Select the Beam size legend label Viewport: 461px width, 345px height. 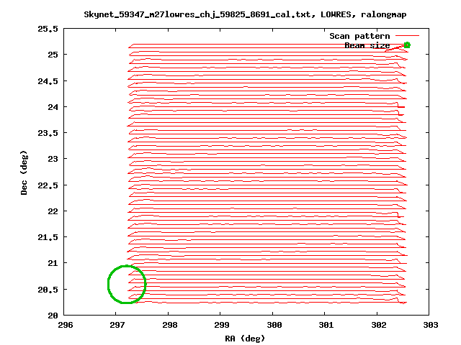(x=367, y=45)
